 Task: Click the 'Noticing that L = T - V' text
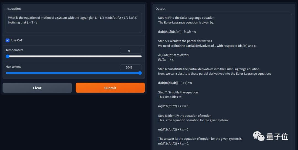(23, 22)
